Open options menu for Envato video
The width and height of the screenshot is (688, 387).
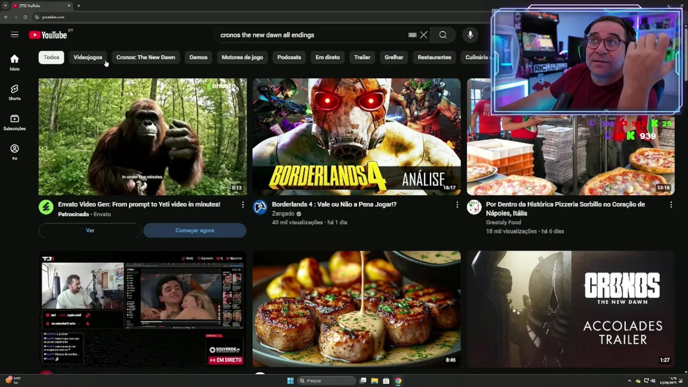(242, 205)
